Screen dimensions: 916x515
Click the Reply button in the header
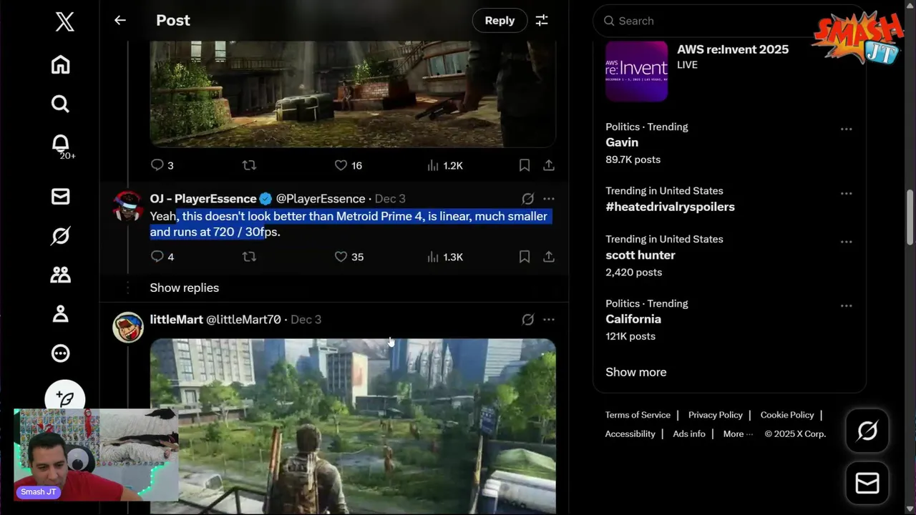tap(500, 21)
